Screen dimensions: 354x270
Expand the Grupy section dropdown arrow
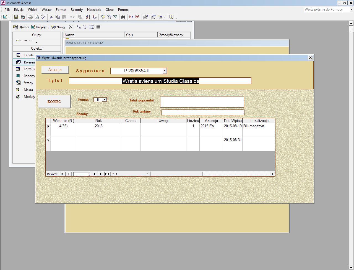(x=37, y=43)
